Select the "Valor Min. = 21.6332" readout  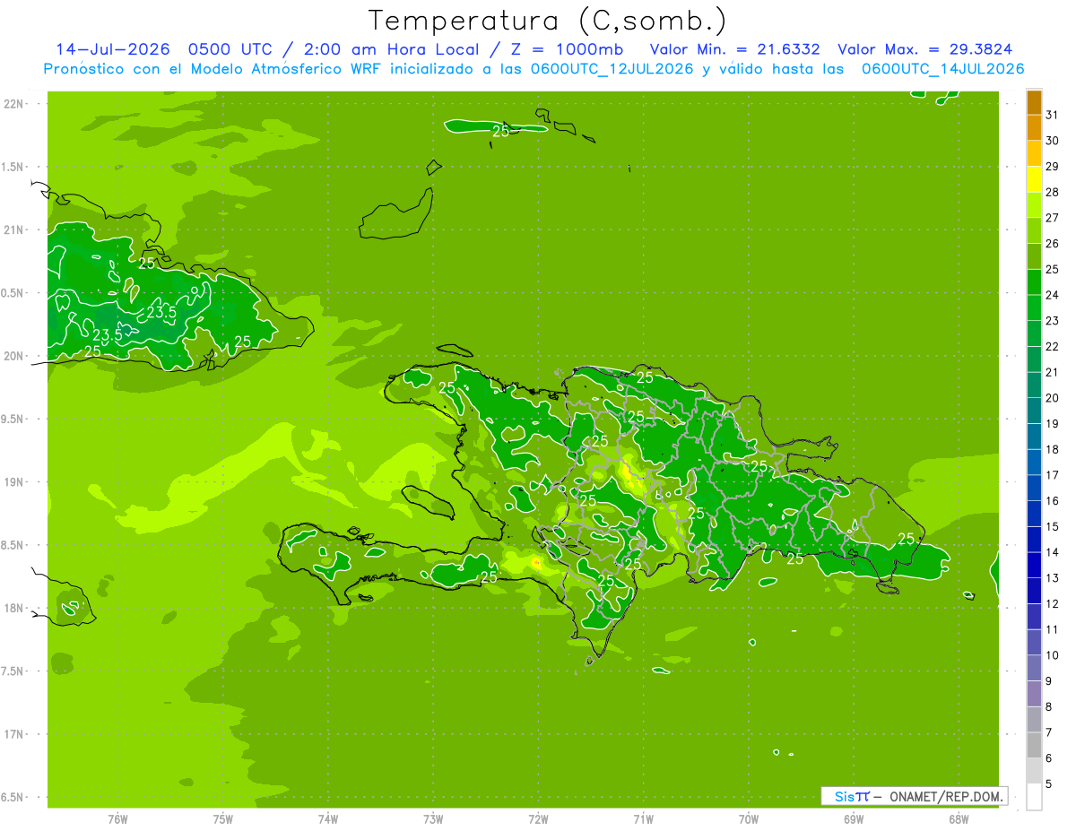click(735, 49)
